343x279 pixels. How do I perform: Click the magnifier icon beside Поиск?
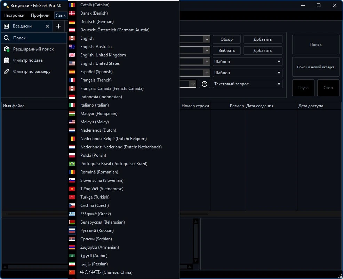7,38
